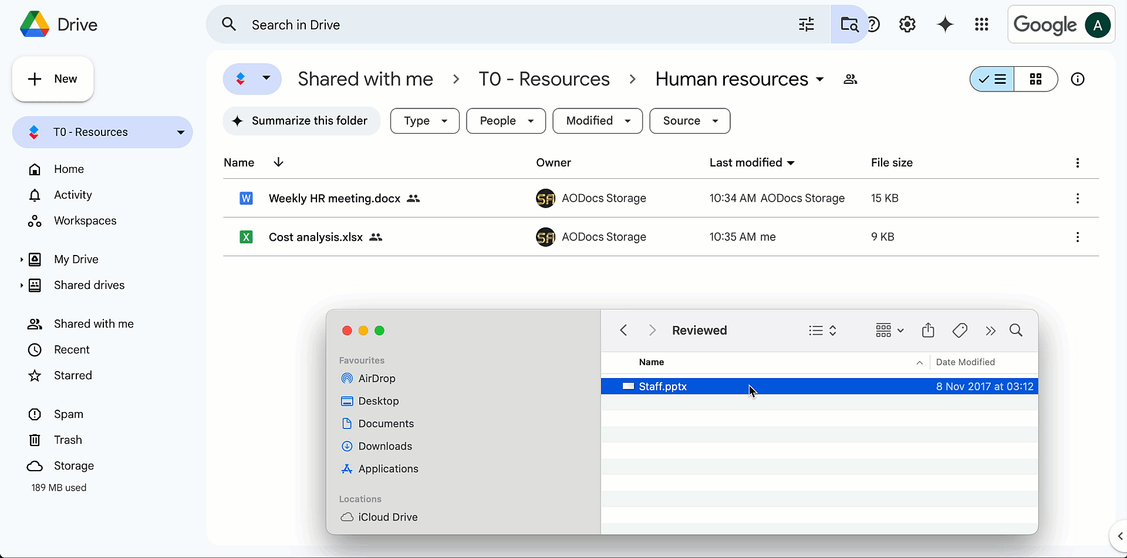The height and width of the screenshot is (558, 1127).
Task: Sort Finder list by Date Modified
Action: pos(966,362)
